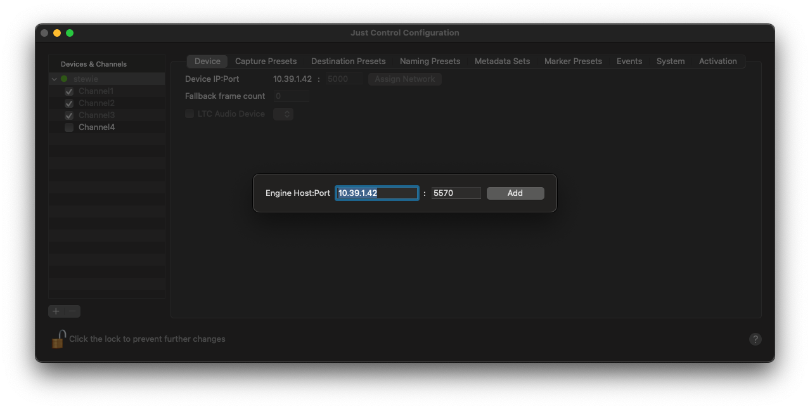Click the Device port field showing 5000
The width and height of the screenshot is (810, 409).
(344, 79)
